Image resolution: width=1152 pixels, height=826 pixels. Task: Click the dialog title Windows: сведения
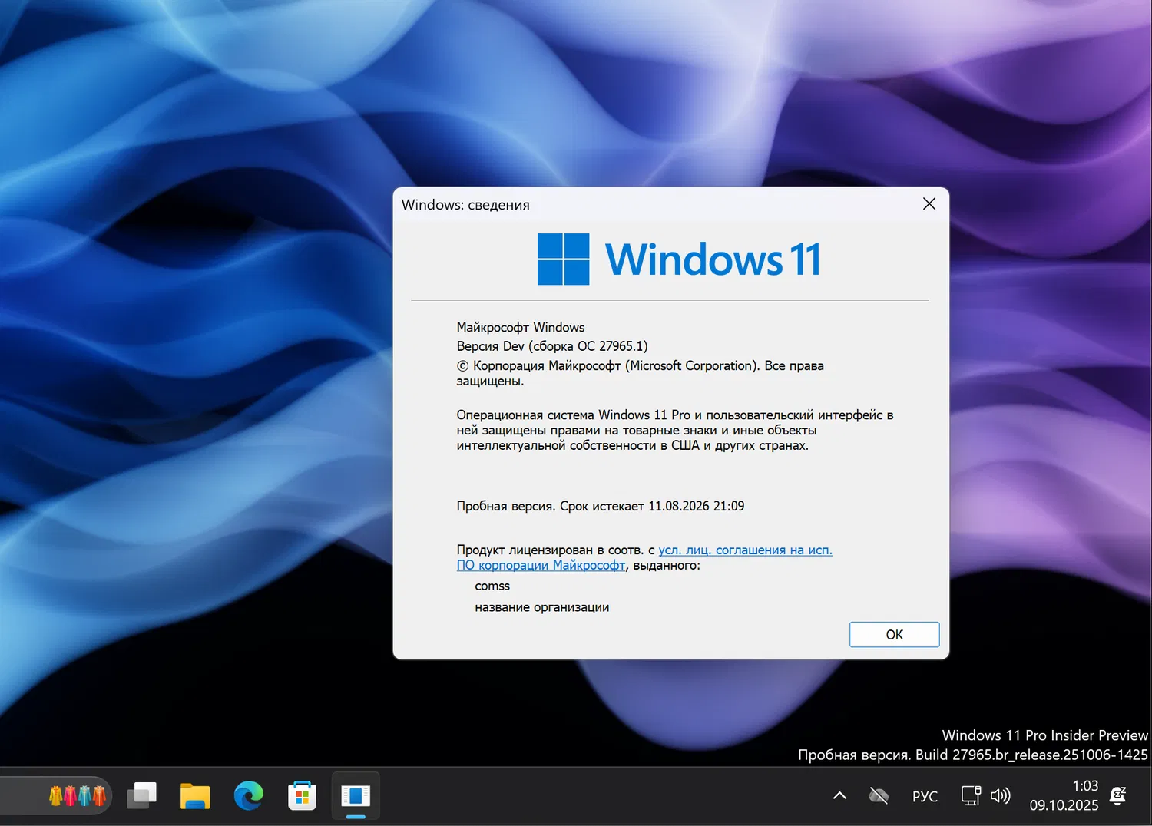pyautogui.click(x=465, y=204)
